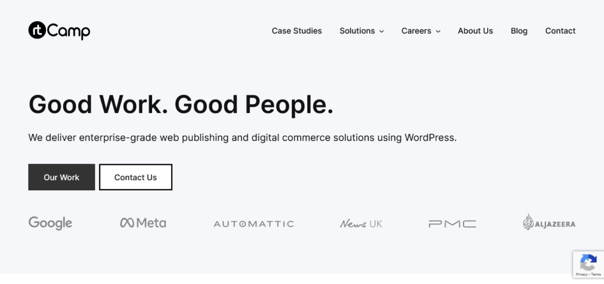Image resolution: width=604 pixels, height=284 pixels.
Task: Click the reCAPTCHA badge icon
Action: (x=588, y=262)
